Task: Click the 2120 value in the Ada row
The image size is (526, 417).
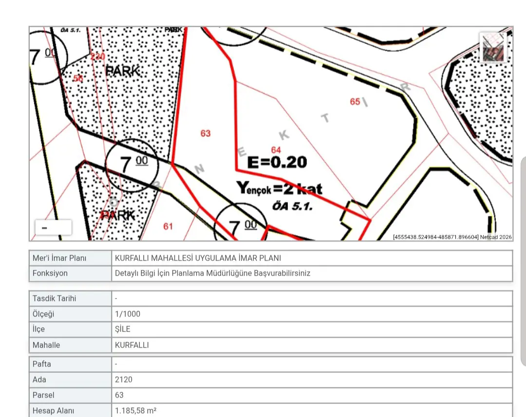Action: pos(123,380)
